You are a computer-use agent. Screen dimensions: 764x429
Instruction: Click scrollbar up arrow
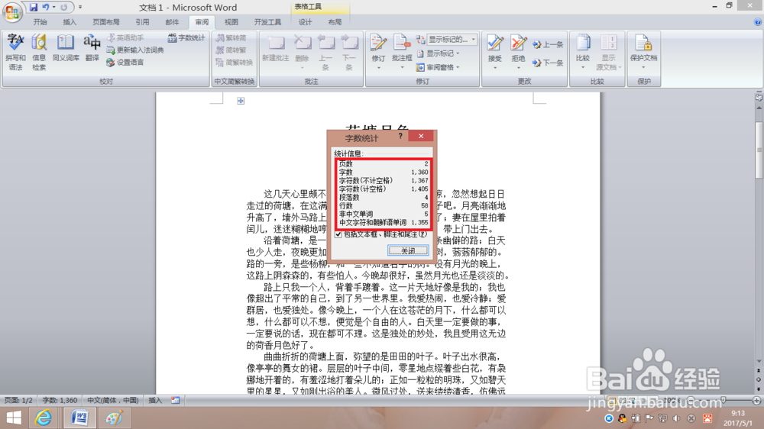pyautogui.click(x=759, y=108)
